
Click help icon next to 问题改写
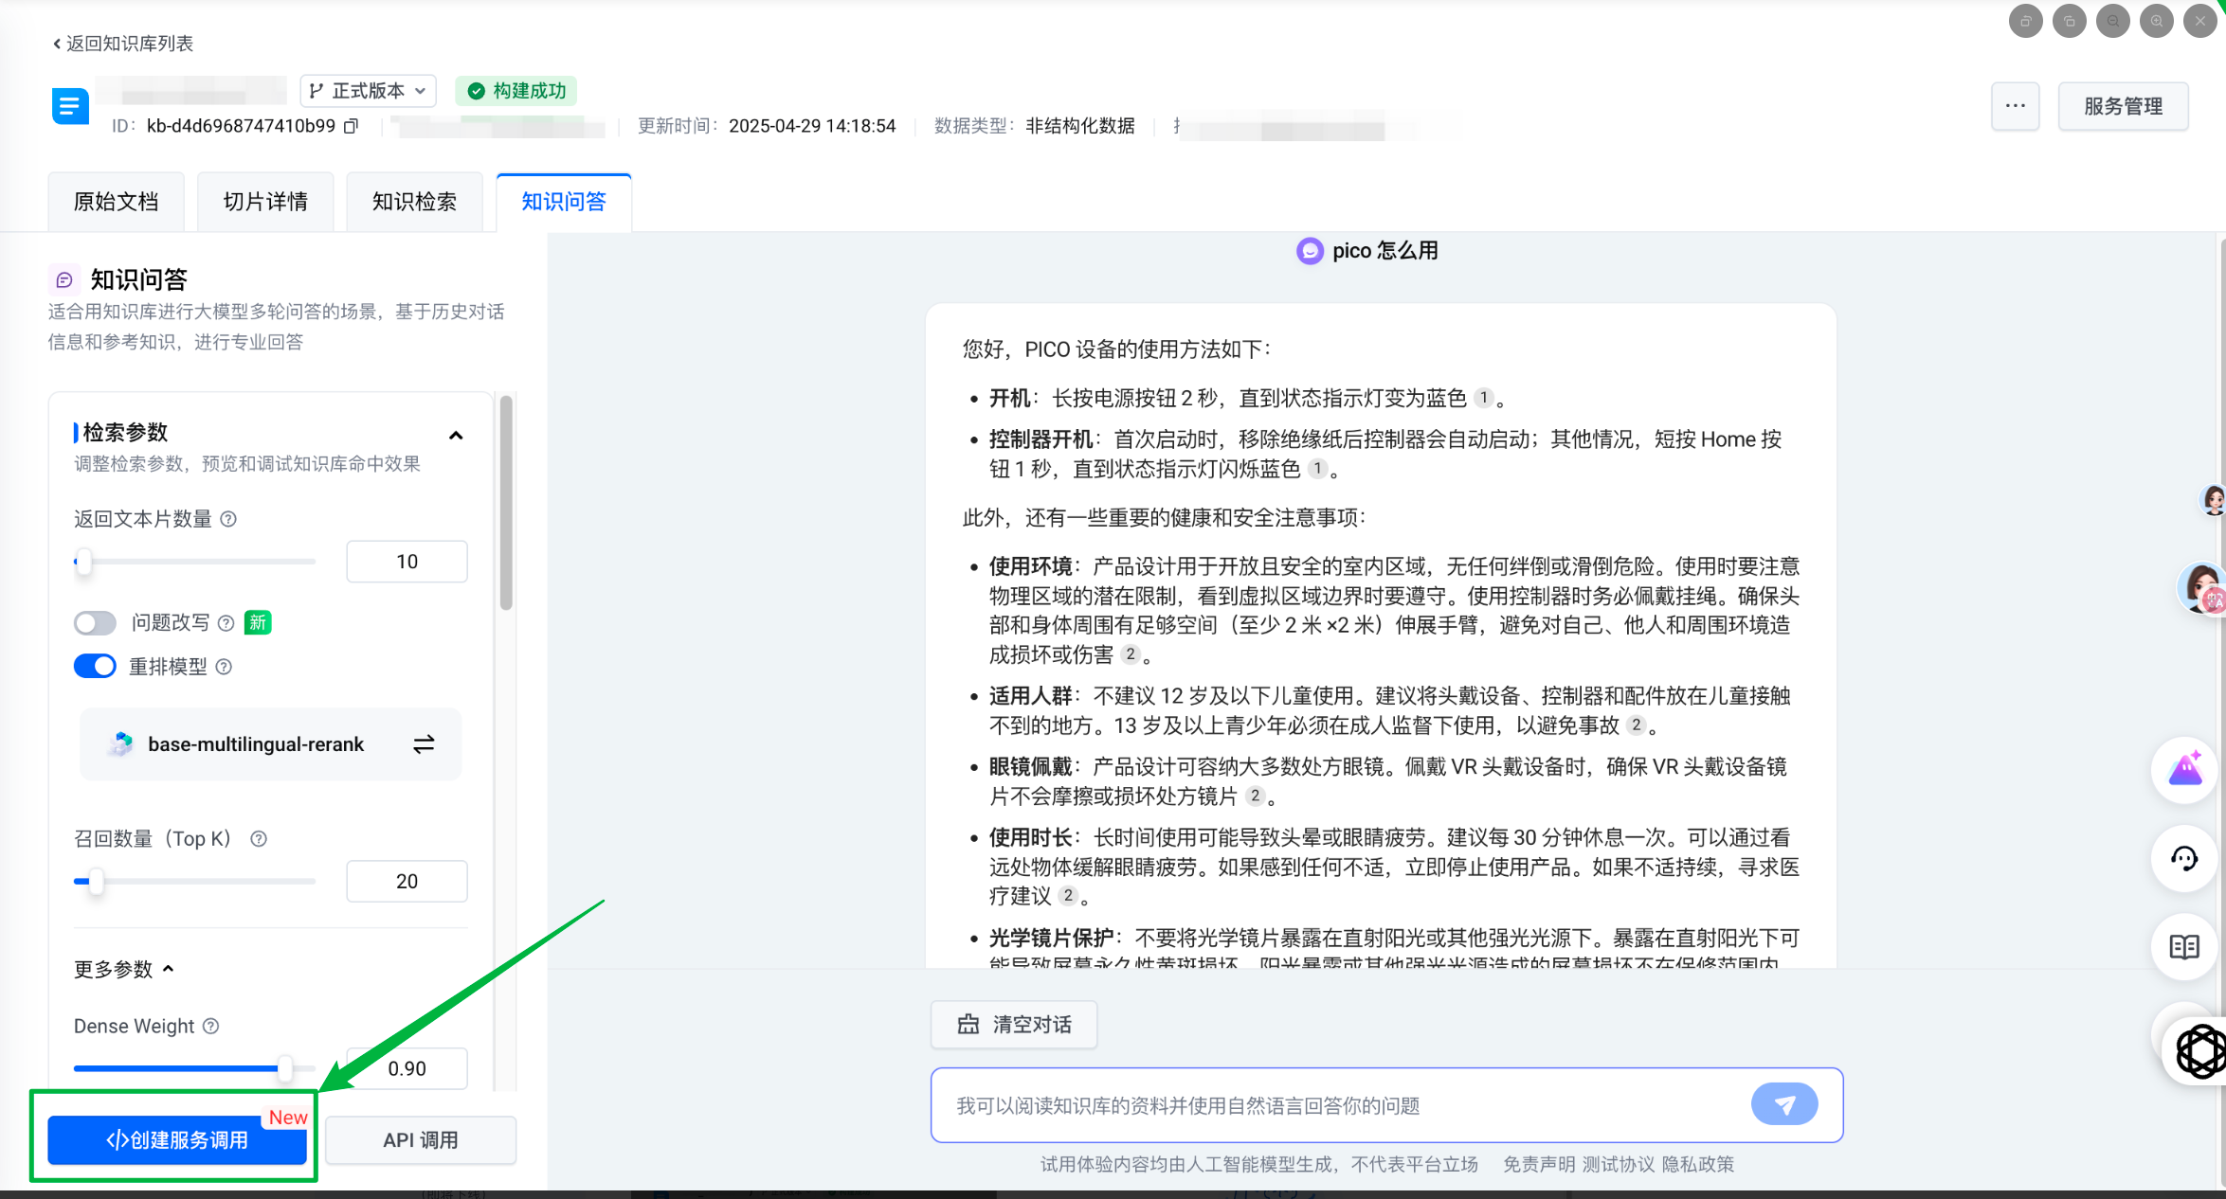click(x=226, y=622)
